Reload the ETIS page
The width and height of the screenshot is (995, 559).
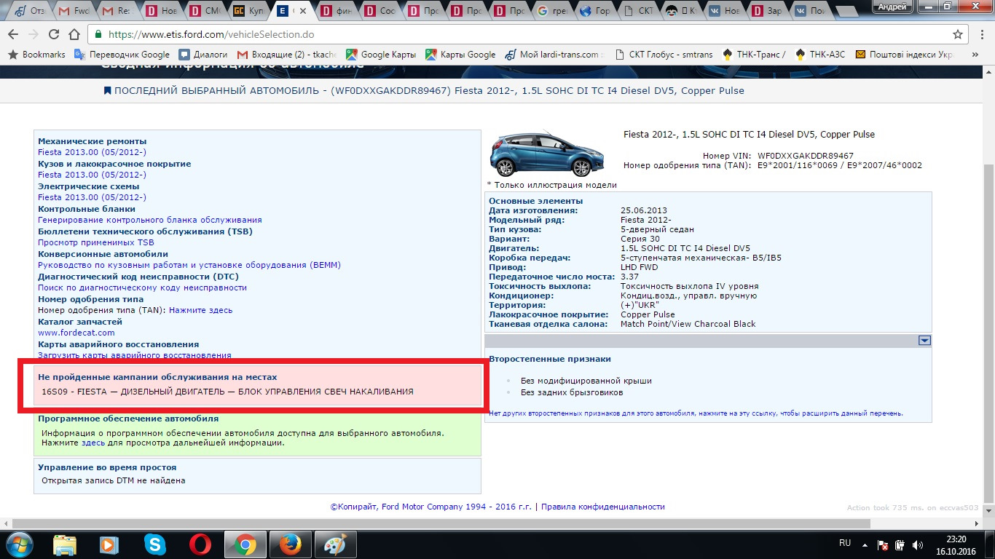54,34
